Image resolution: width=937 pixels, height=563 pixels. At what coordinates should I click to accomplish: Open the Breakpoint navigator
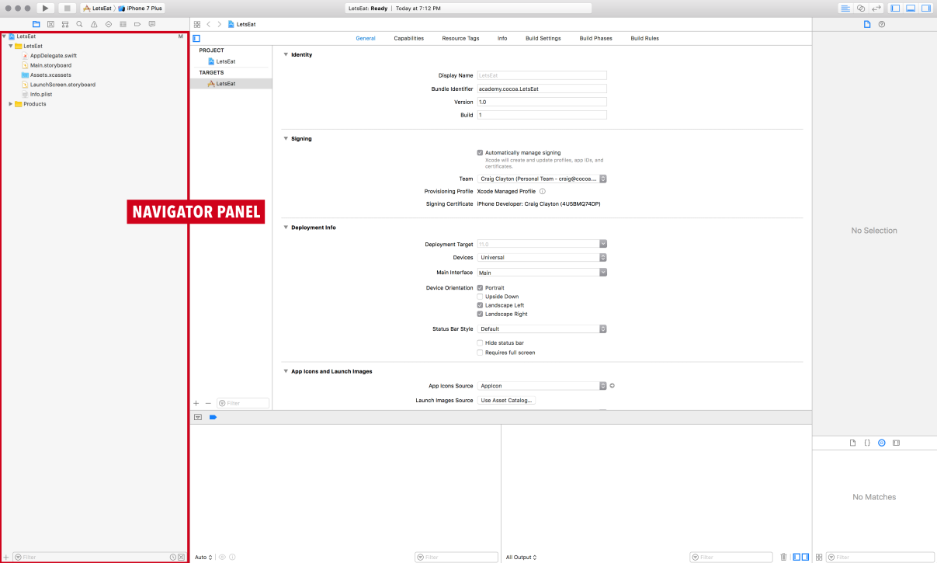(x=137, y=24)
